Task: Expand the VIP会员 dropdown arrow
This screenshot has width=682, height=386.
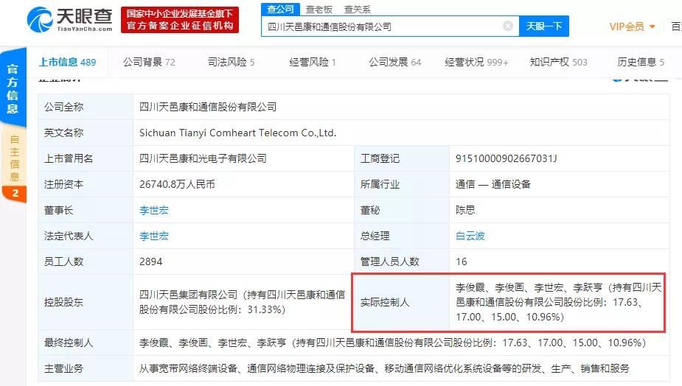Action: [x=652, y=27]
